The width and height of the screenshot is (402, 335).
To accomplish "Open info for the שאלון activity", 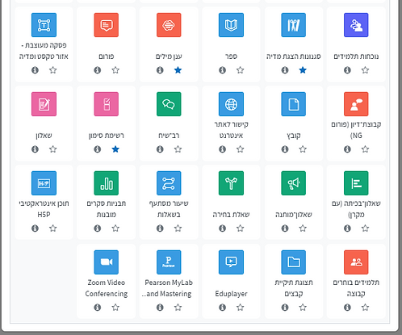I will point(35,149).
